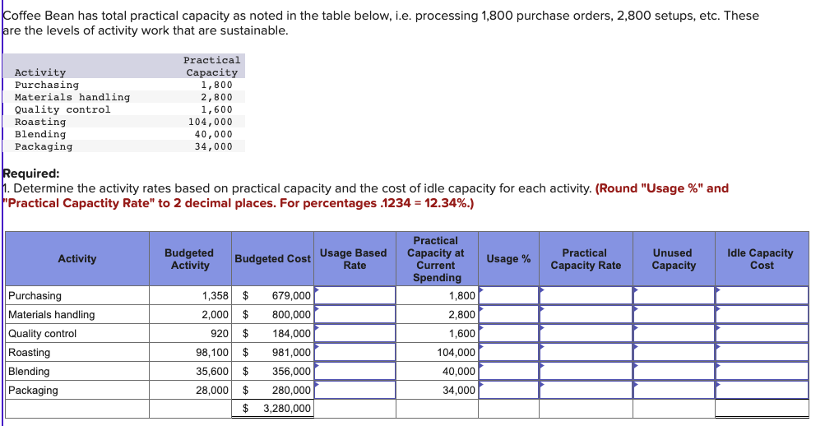Select the 679,000 budgeted cost value
Screen dimensions: 825x426
pos(291,295)
